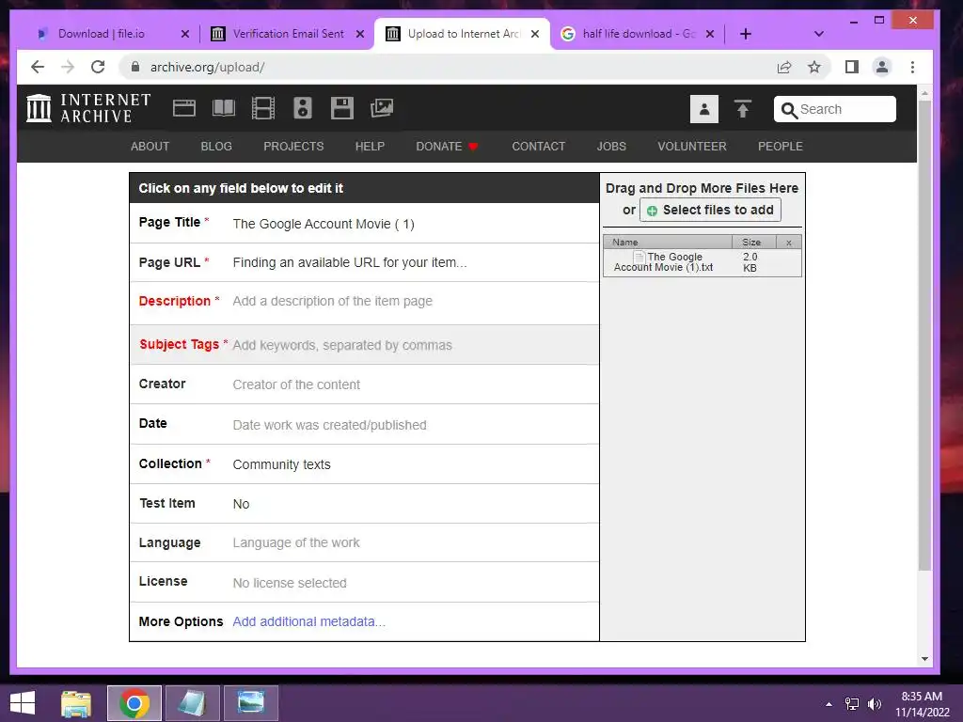Viewport: 963px width, 722px height.
Task: Close the Download file.io tab
Action: pyautogui.click(x=185, y=34)
